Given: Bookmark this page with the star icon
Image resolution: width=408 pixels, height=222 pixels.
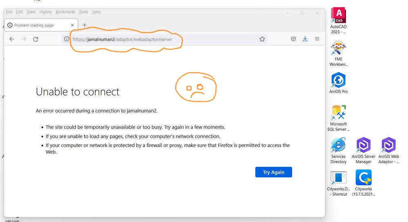Looking at the screenshot, I should point(262,39).
